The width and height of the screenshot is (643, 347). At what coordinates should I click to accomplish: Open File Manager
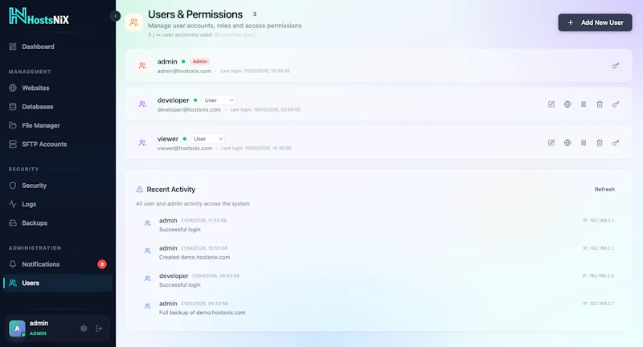coord(57,125)
